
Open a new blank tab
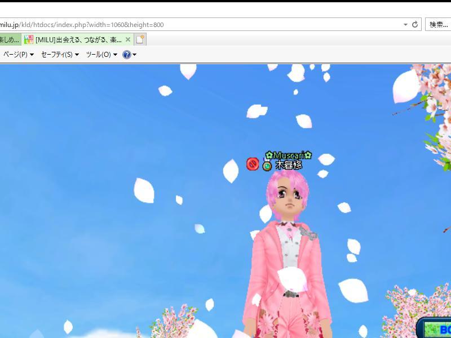140,39
